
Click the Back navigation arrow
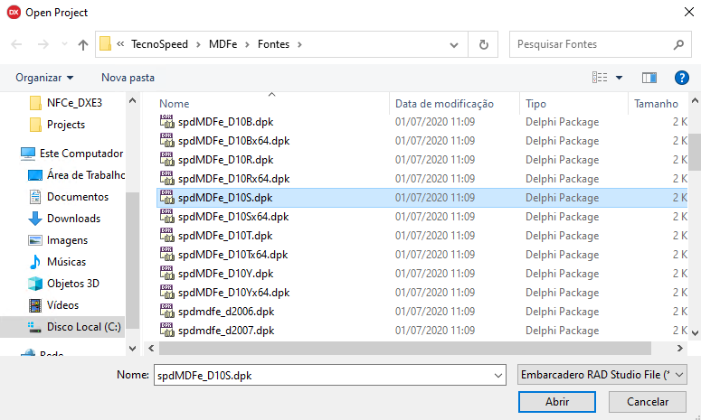(x=16, y=44)
